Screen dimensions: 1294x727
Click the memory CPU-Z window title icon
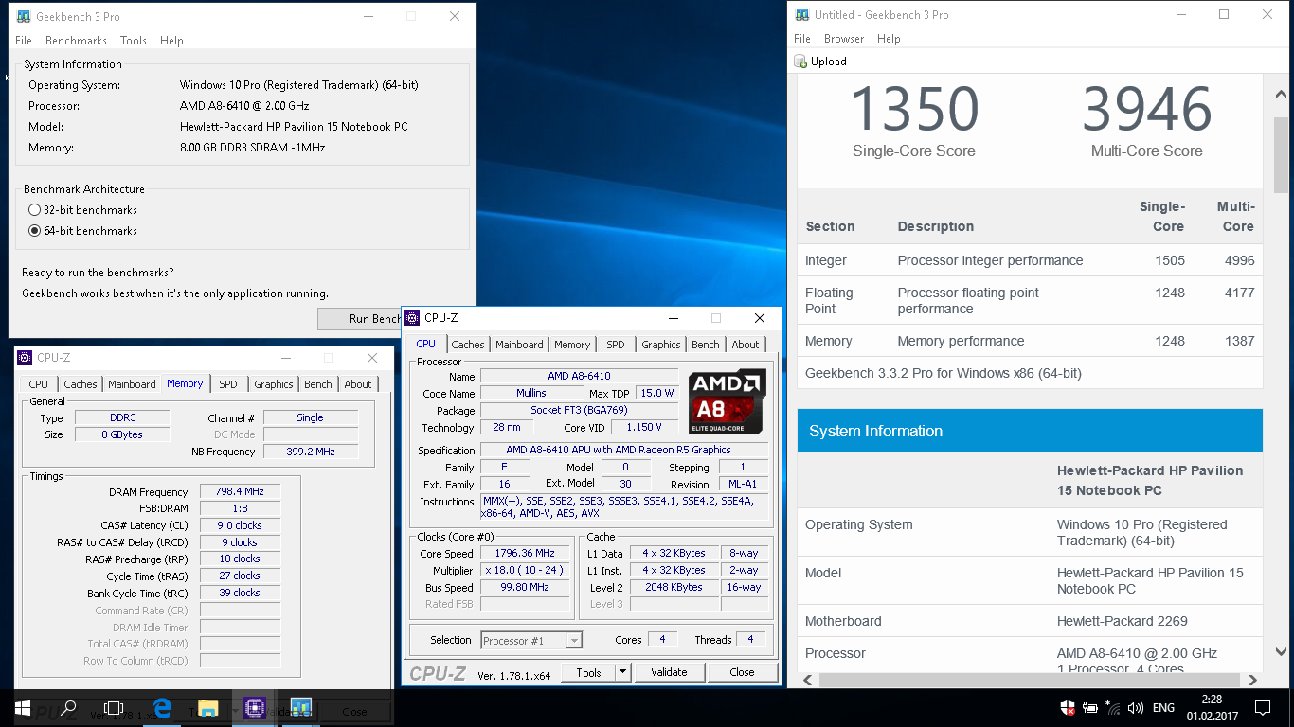click(25, 358)
